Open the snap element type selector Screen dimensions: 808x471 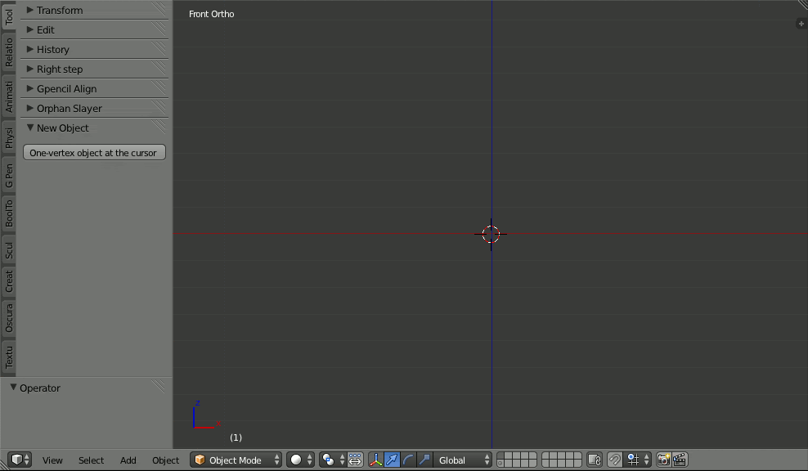638,460
